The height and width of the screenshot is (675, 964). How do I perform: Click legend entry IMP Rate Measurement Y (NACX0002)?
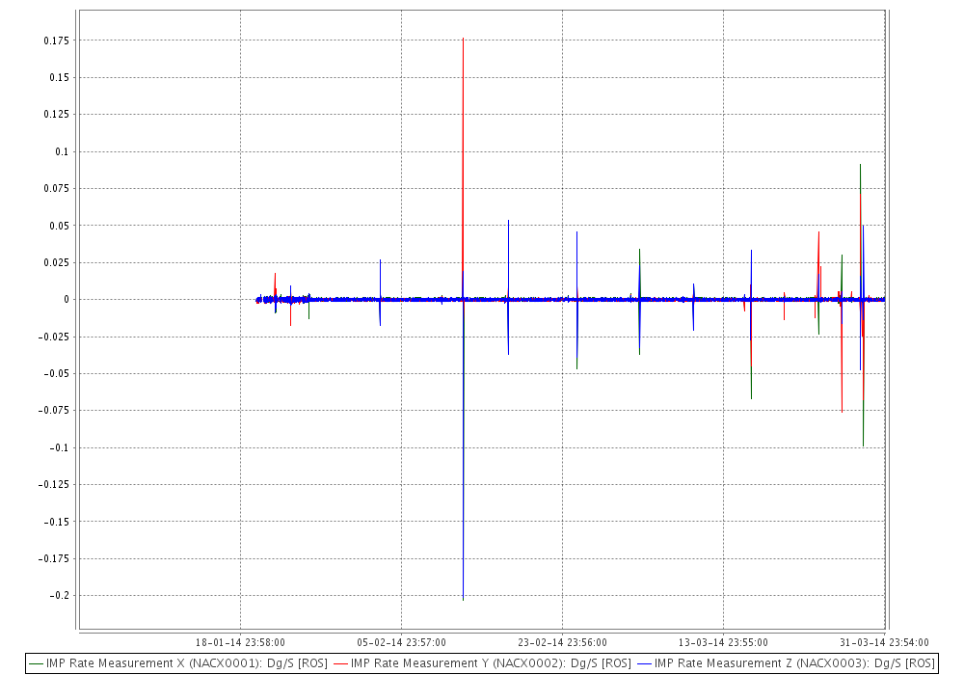482,663
